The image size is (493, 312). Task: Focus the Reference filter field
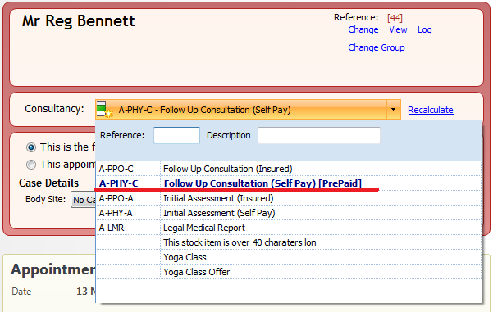(176, 135)
